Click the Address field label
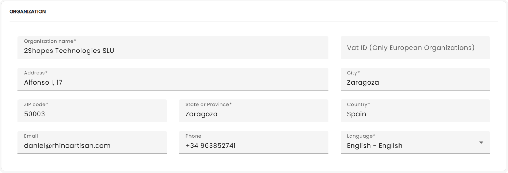This screenshot has width=508, height=173. (x=35, y=73)
